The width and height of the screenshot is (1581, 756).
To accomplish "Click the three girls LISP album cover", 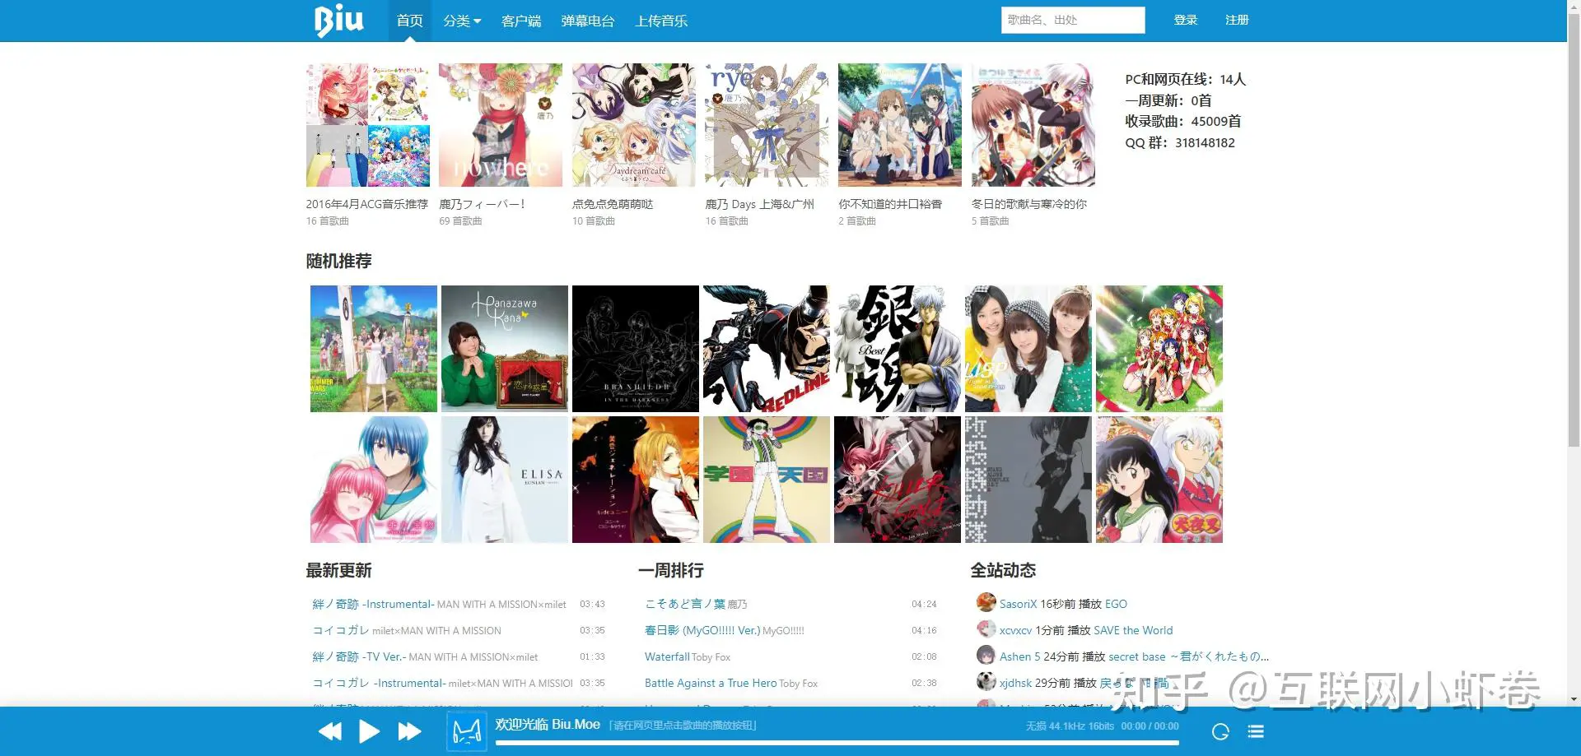I will click(1028, 349).
